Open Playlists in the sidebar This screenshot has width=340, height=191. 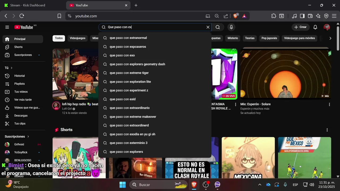pos(23,84)
